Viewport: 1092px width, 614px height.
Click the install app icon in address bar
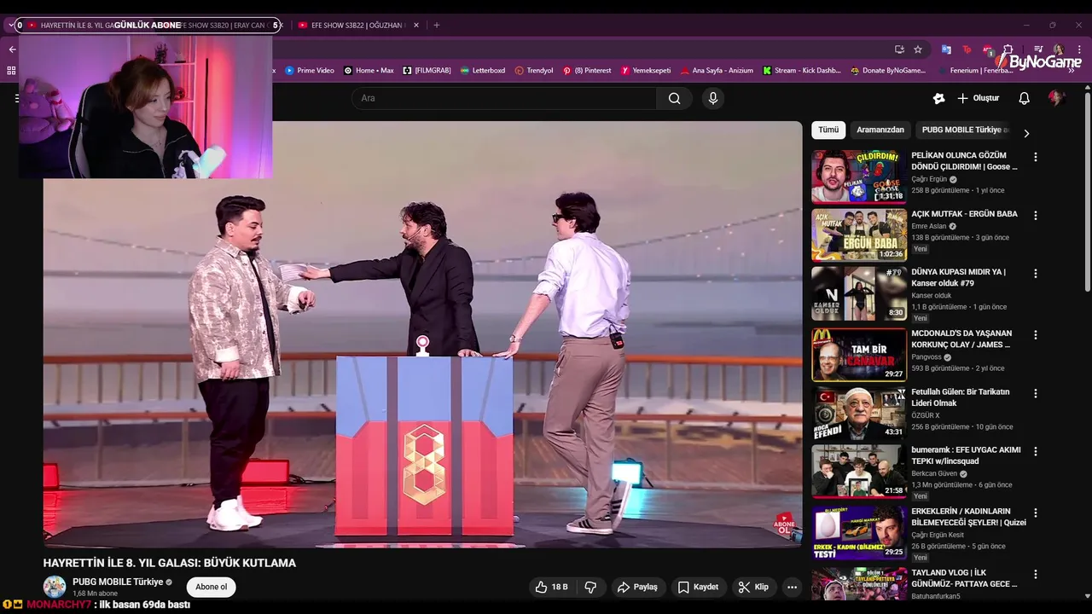(x=899, y=49)
